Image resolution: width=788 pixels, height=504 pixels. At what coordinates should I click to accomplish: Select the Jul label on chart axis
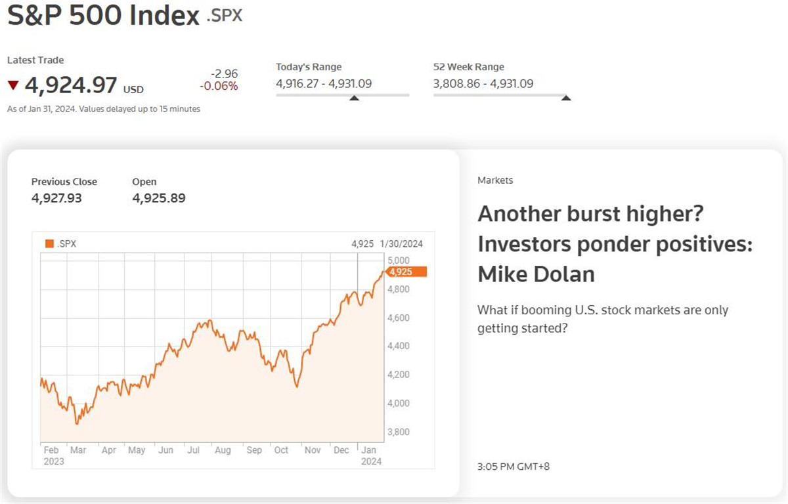(193, 450)
